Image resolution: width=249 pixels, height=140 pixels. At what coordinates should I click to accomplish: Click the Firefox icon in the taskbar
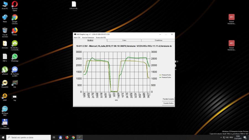point(67,137)
